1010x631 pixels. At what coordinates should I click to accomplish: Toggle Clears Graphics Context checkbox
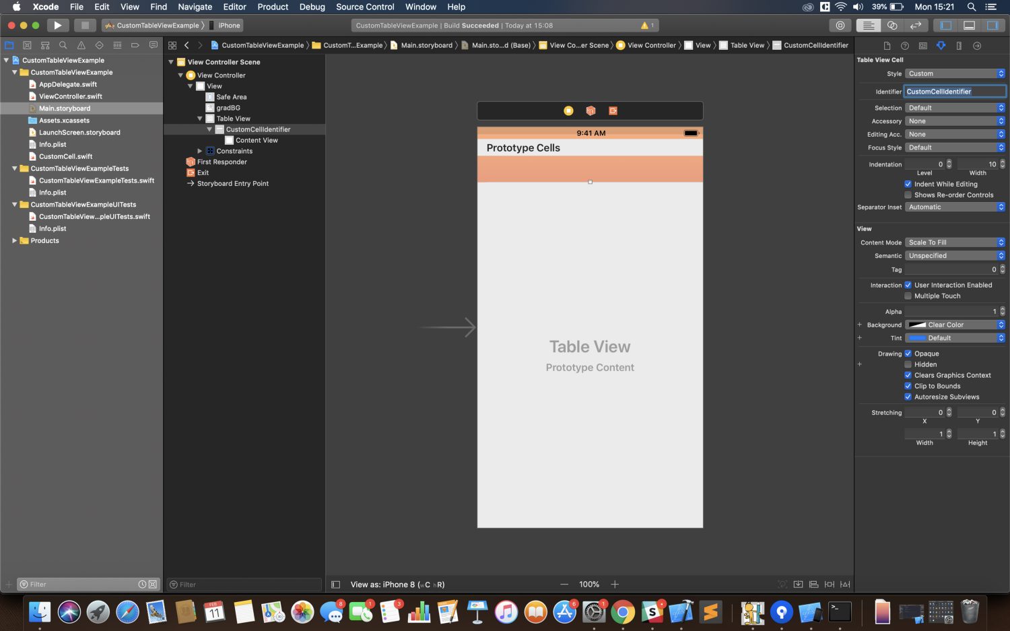(x=908, y=375)
